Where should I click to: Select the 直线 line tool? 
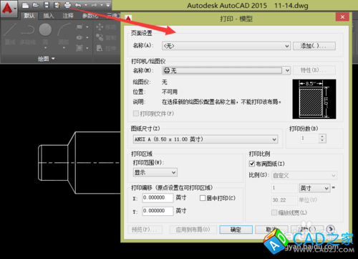pyautogui.click(x=10, y=34)
